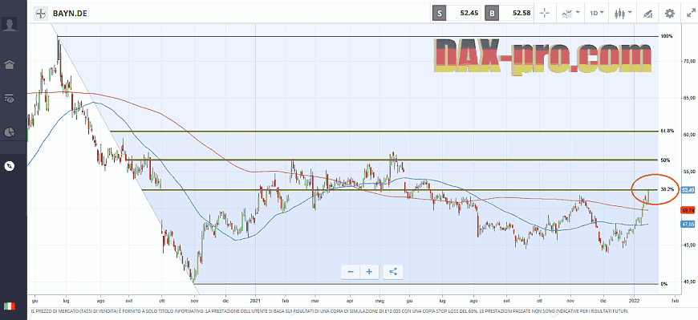Click the 2022 date axis label
Screen dimensions: 698x320
click(634, 301)
